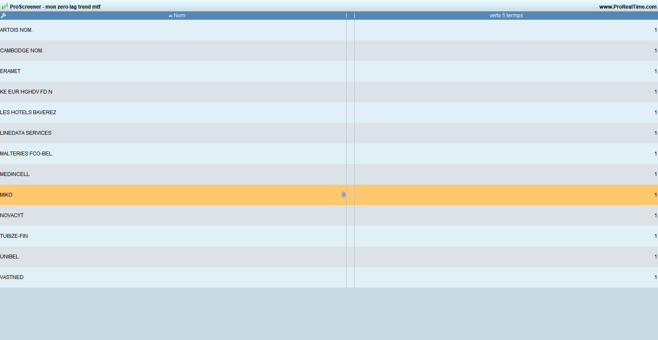The width and height of the screenshot is (658, 340).
Task: Select the VASTNED row
Action: click(329, 277)
